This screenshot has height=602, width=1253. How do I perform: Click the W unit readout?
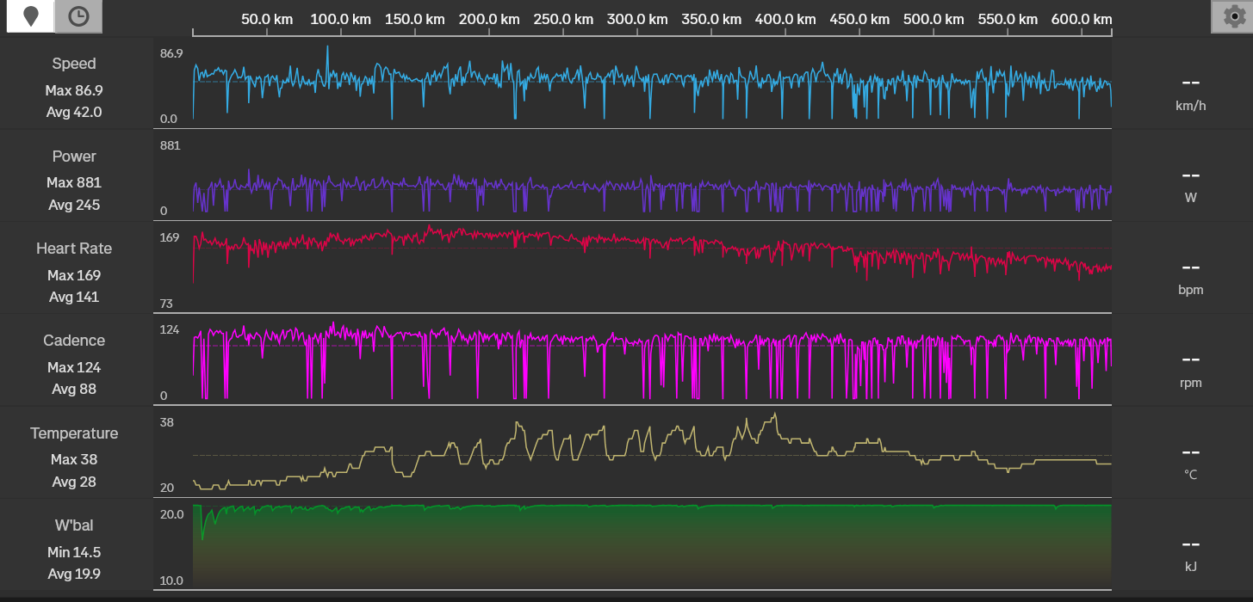click(1190, 198)
